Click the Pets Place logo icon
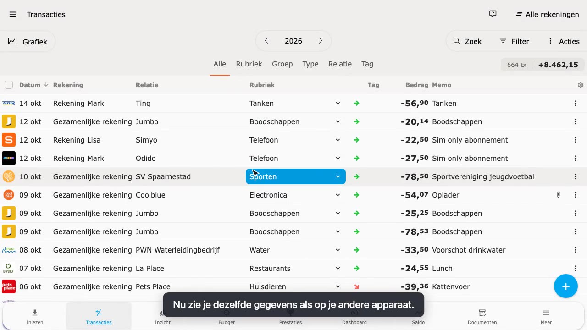587x330 pixels. tap(9, 286)
